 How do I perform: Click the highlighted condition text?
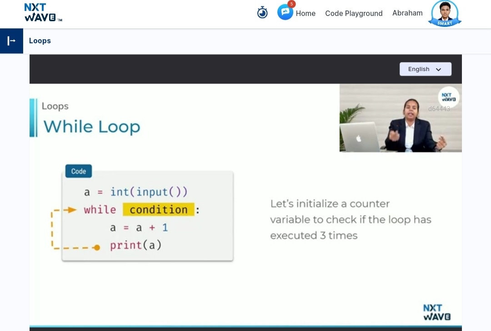coord(159,209)
